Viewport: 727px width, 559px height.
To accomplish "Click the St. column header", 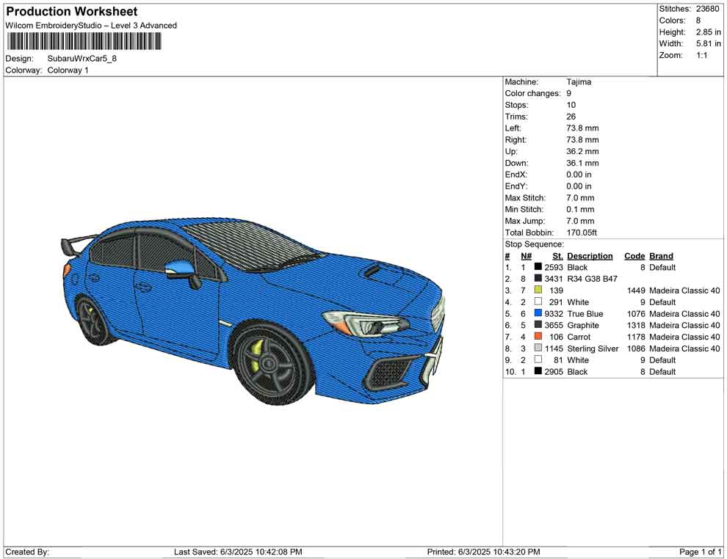I will coord(557,256).
